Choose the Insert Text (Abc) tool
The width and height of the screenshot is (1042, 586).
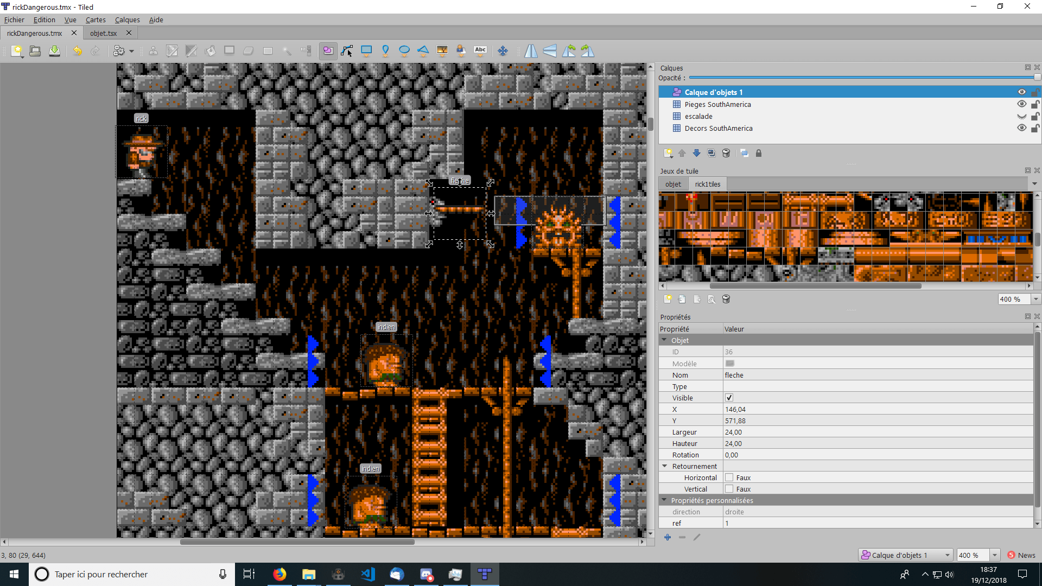[x=480, y=51]
